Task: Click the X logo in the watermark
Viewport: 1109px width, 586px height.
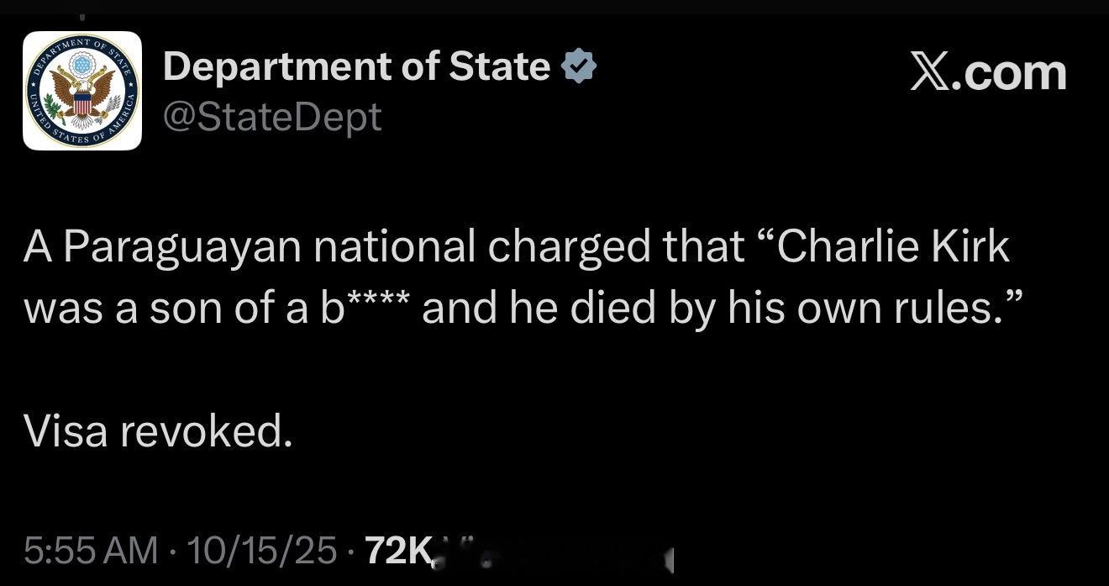Action: [931, 73]
